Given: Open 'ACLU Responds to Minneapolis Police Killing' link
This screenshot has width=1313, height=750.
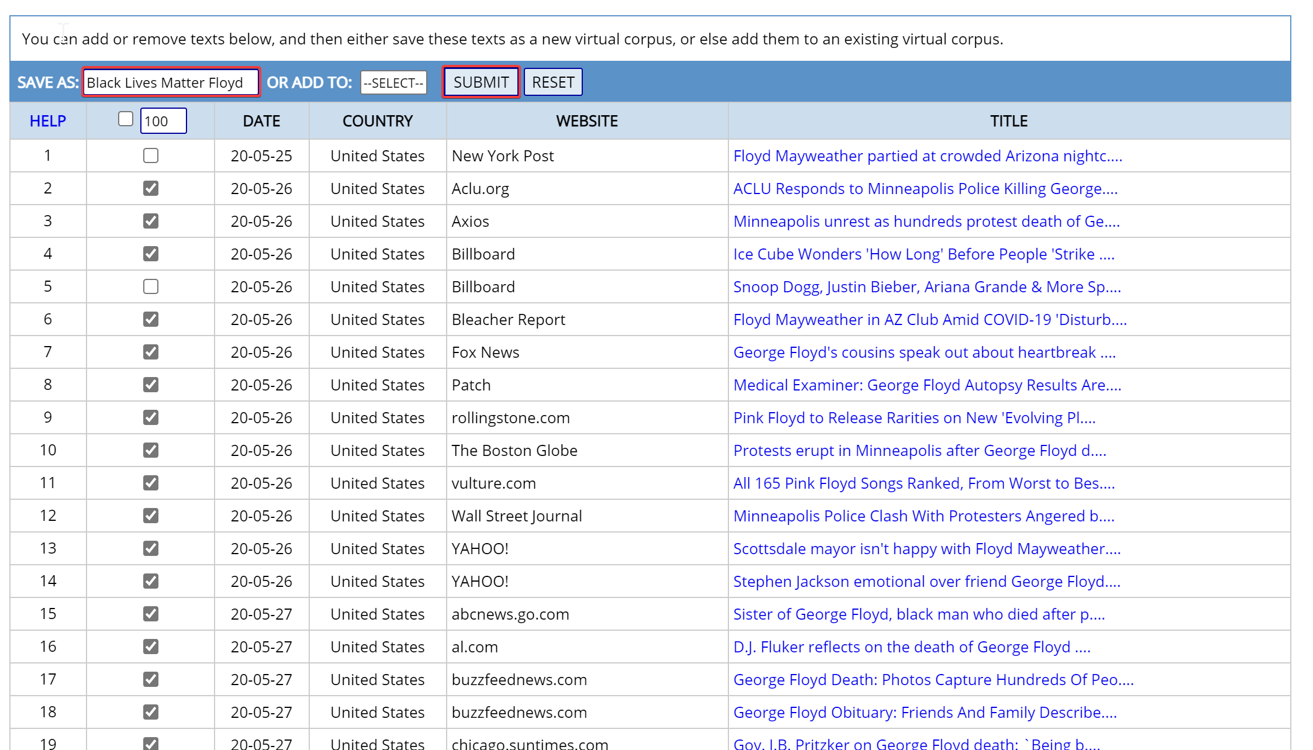Looking at the screenshot, I should pyautogui.click(x=925, y=189).
